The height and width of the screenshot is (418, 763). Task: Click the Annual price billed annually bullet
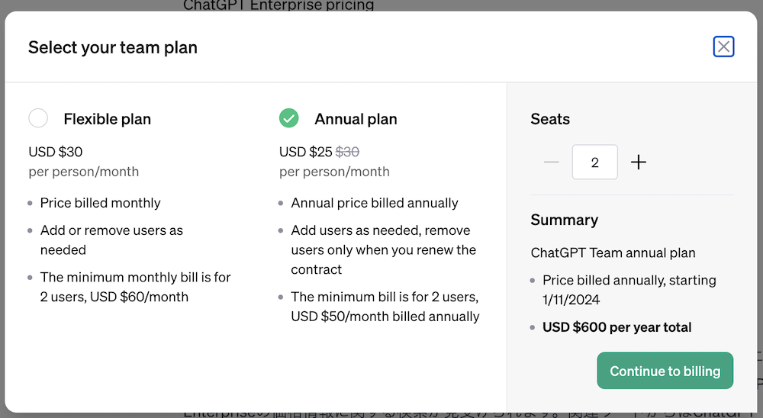374,203
